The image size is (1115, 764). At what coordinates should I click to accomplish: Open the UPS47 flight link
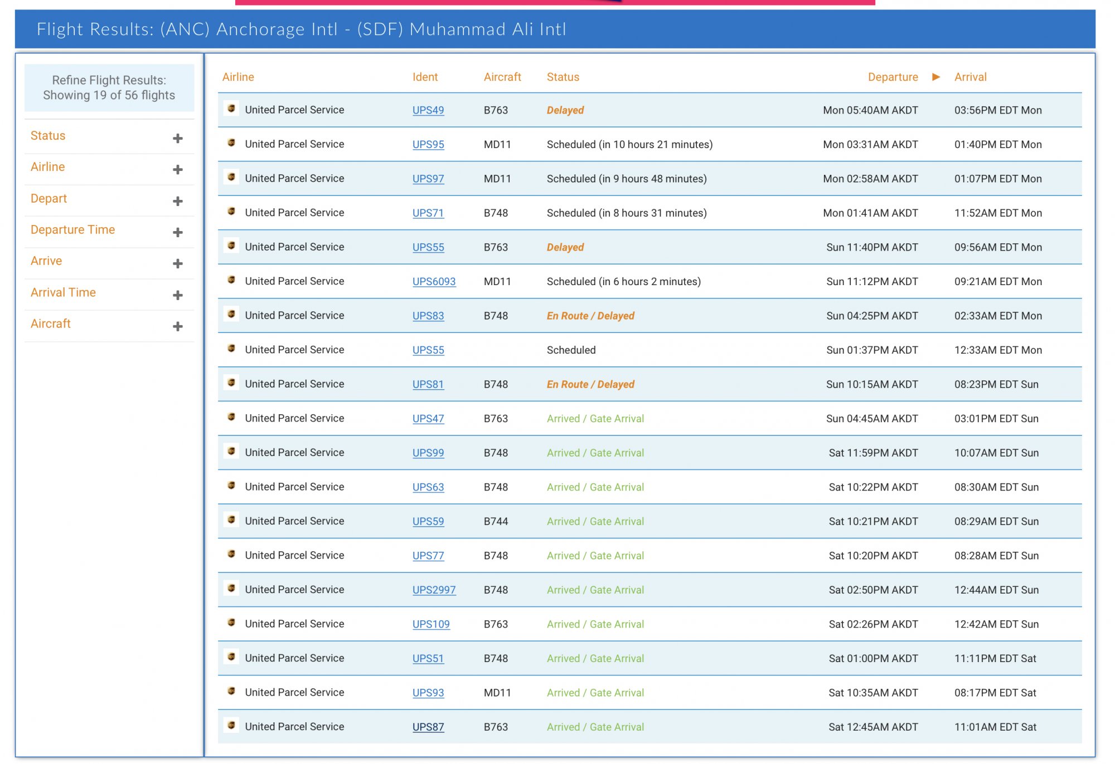click(x=428, y=418)
